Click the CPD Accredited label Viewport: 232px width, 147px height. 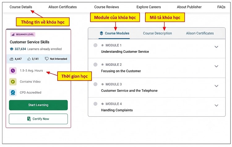click(31, 92)
